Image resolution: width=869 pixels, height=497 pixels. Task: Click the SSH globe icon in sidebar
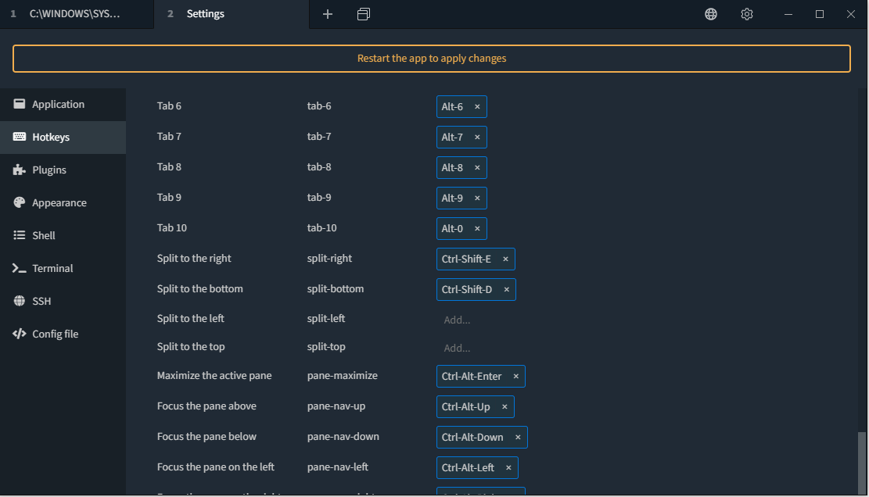[20, 301]
